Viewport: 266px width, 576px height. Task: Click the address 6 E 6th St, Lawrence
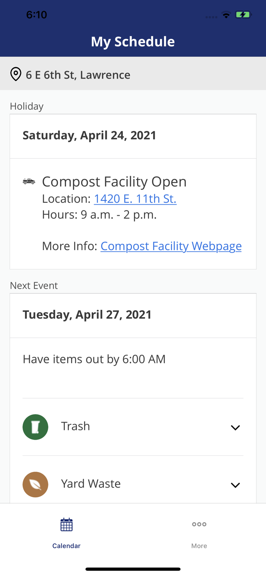[78, 74]
